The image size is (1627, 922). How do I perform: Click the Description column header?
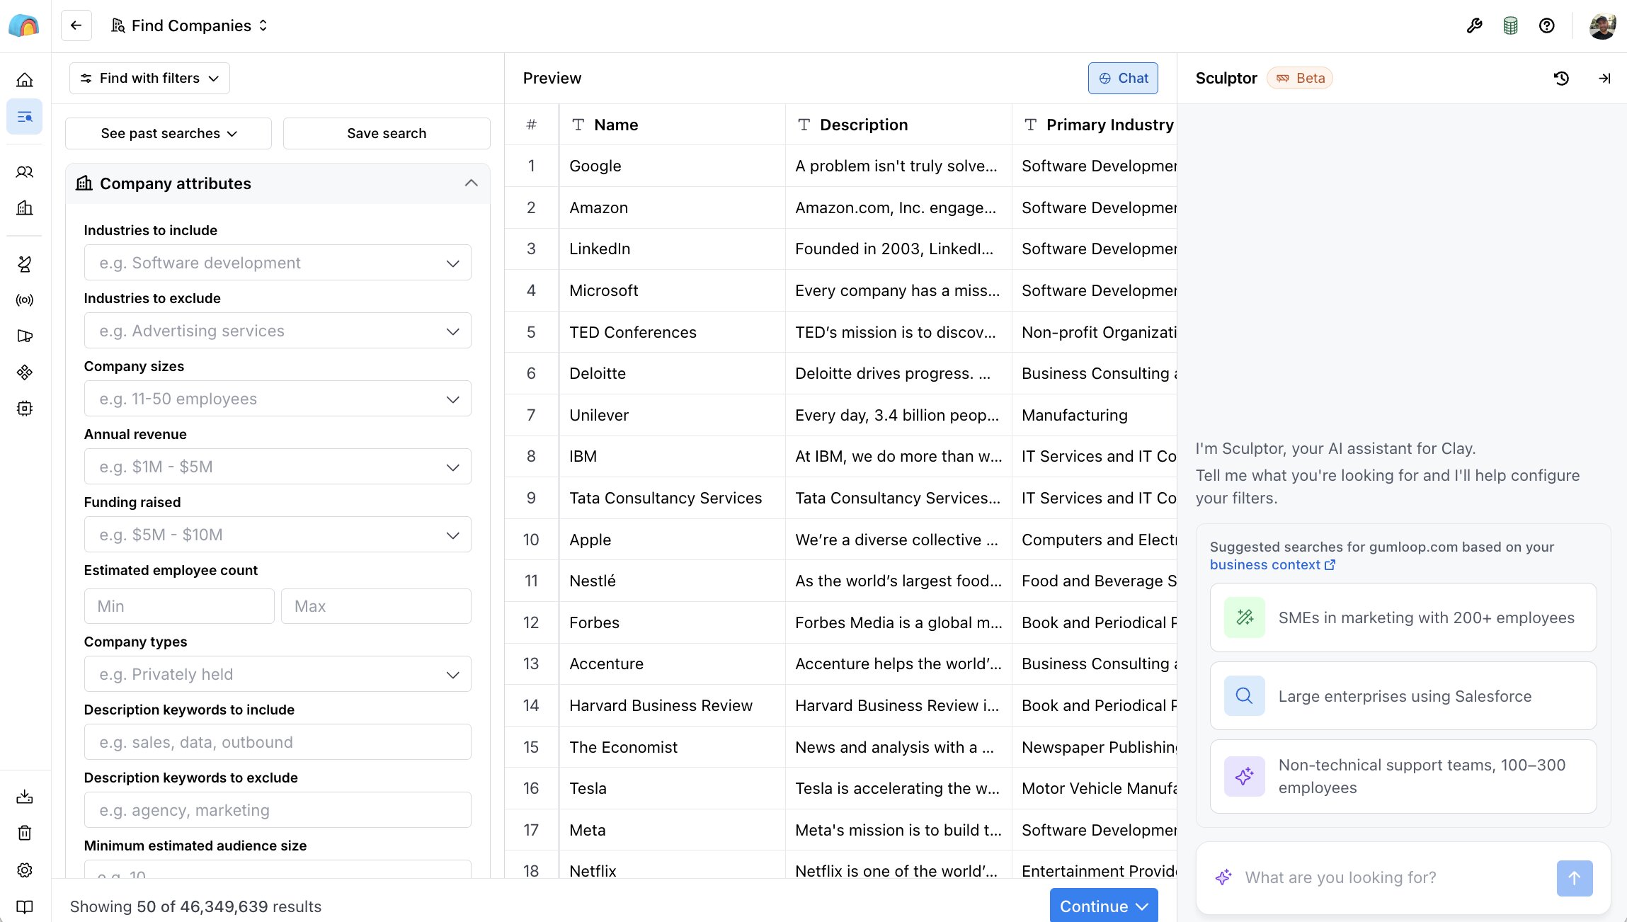pos(898,125)
